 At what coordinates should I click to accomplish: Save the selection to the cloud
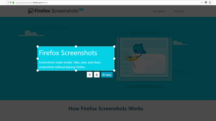pos(107,75)
